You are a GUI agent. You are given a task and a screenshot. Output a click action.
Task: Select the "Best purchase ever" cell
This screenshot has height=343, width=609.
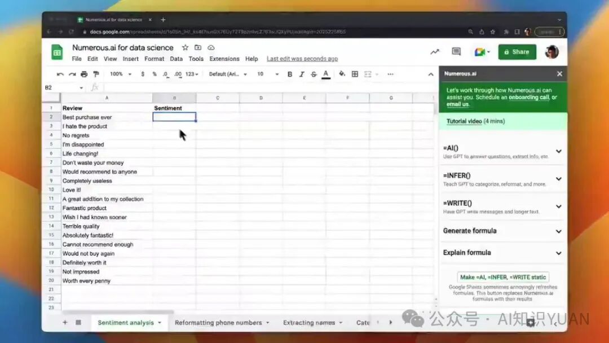(106, 117)
